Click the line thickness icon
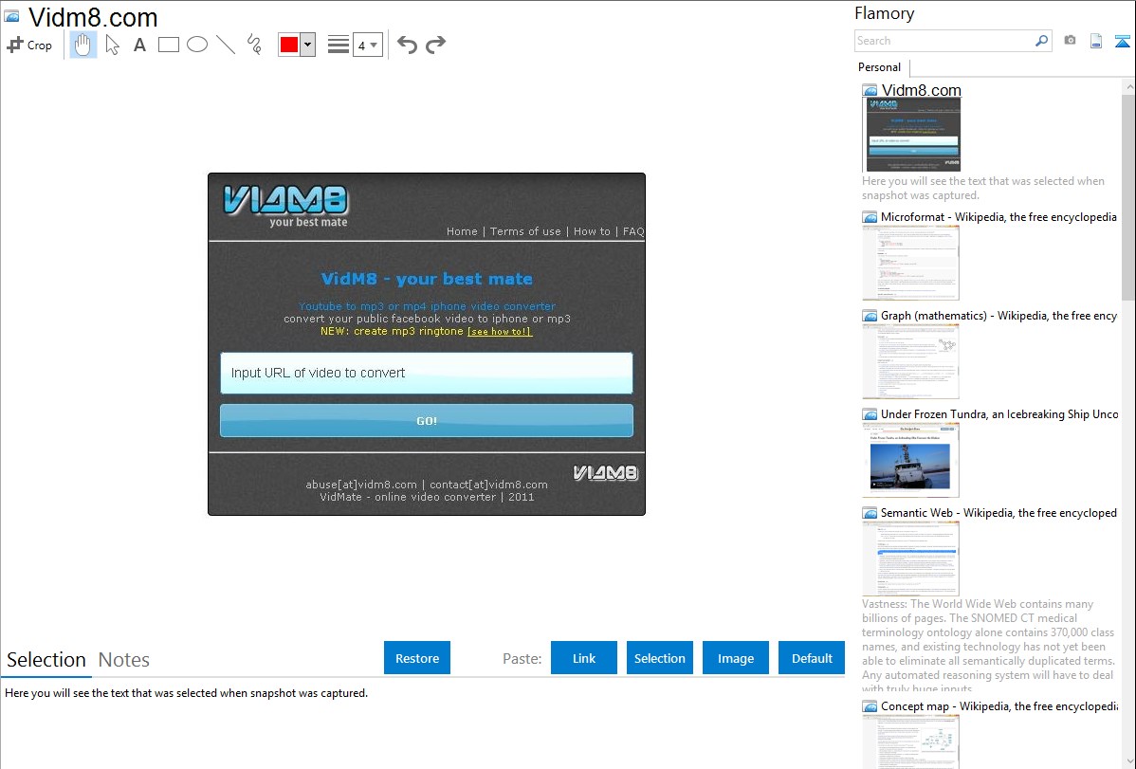 pos(339,45)
